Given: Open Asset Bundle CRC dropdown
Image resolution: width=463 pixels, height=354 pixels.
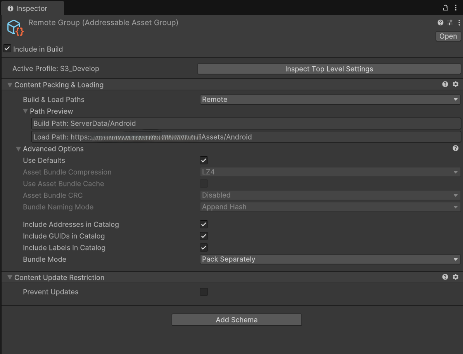Looking at the screenshot, I should click(330, 195).
